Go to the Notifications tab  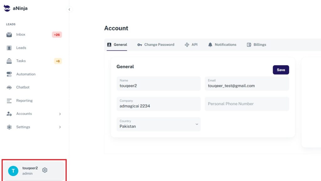point(222,45)
